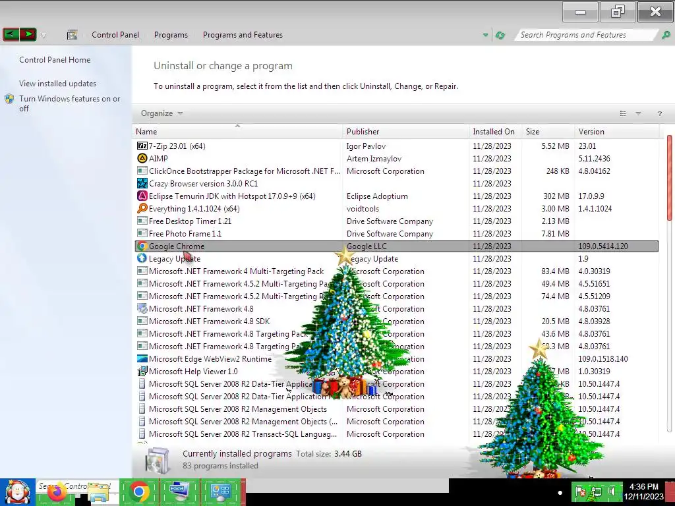Viewport: 675px width, 506px height.
Task: Click the Free Photo Frame icon
Action: pyautogui.click(x=142, y=233)
